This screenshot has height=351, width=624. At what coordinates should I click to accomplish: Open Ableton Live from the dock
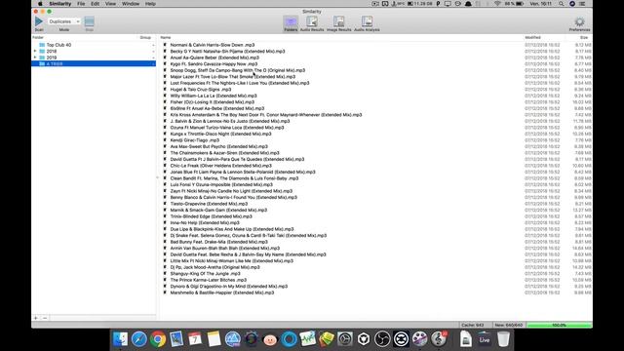[x=485, y=339]
